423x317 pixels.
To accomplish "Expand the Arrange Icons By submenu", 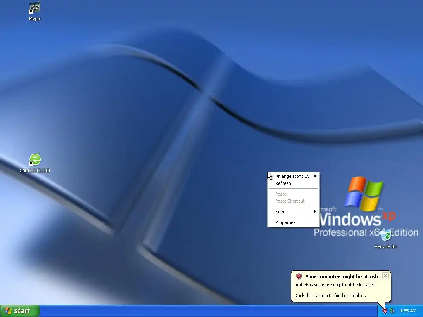I will (294, 176).
